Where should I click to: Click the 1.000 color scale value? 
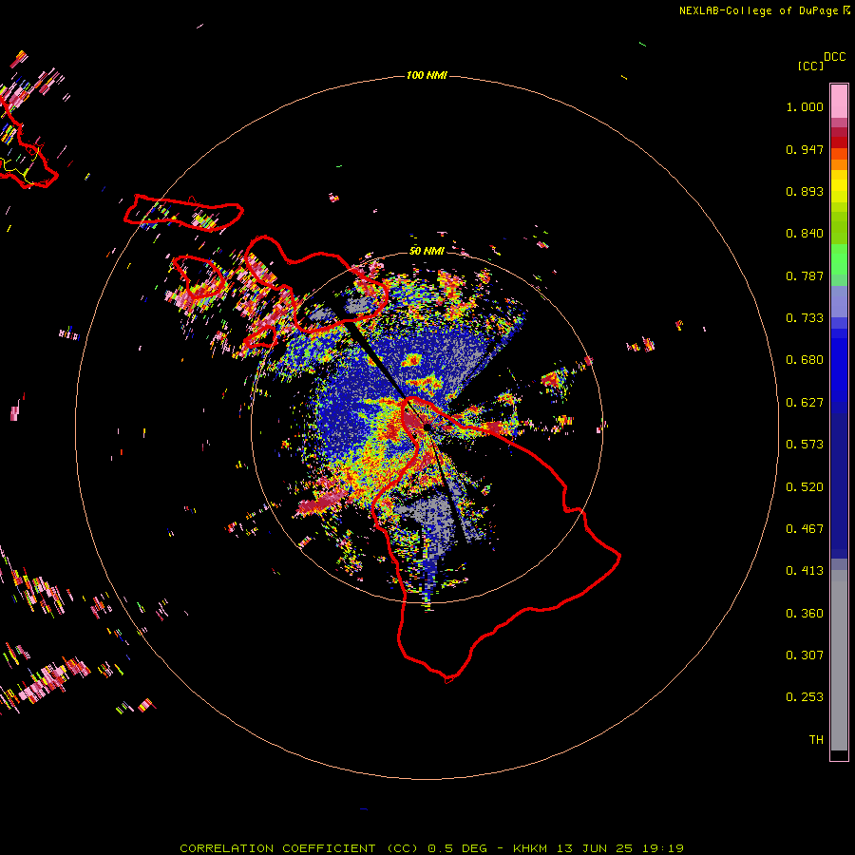click(805, 106)
